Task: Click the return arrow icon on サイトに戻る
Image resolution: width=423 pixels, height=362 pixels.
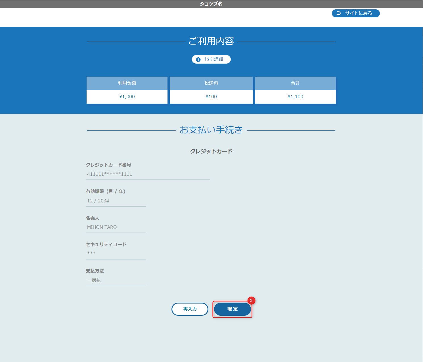Action: [x=338, y=13]
